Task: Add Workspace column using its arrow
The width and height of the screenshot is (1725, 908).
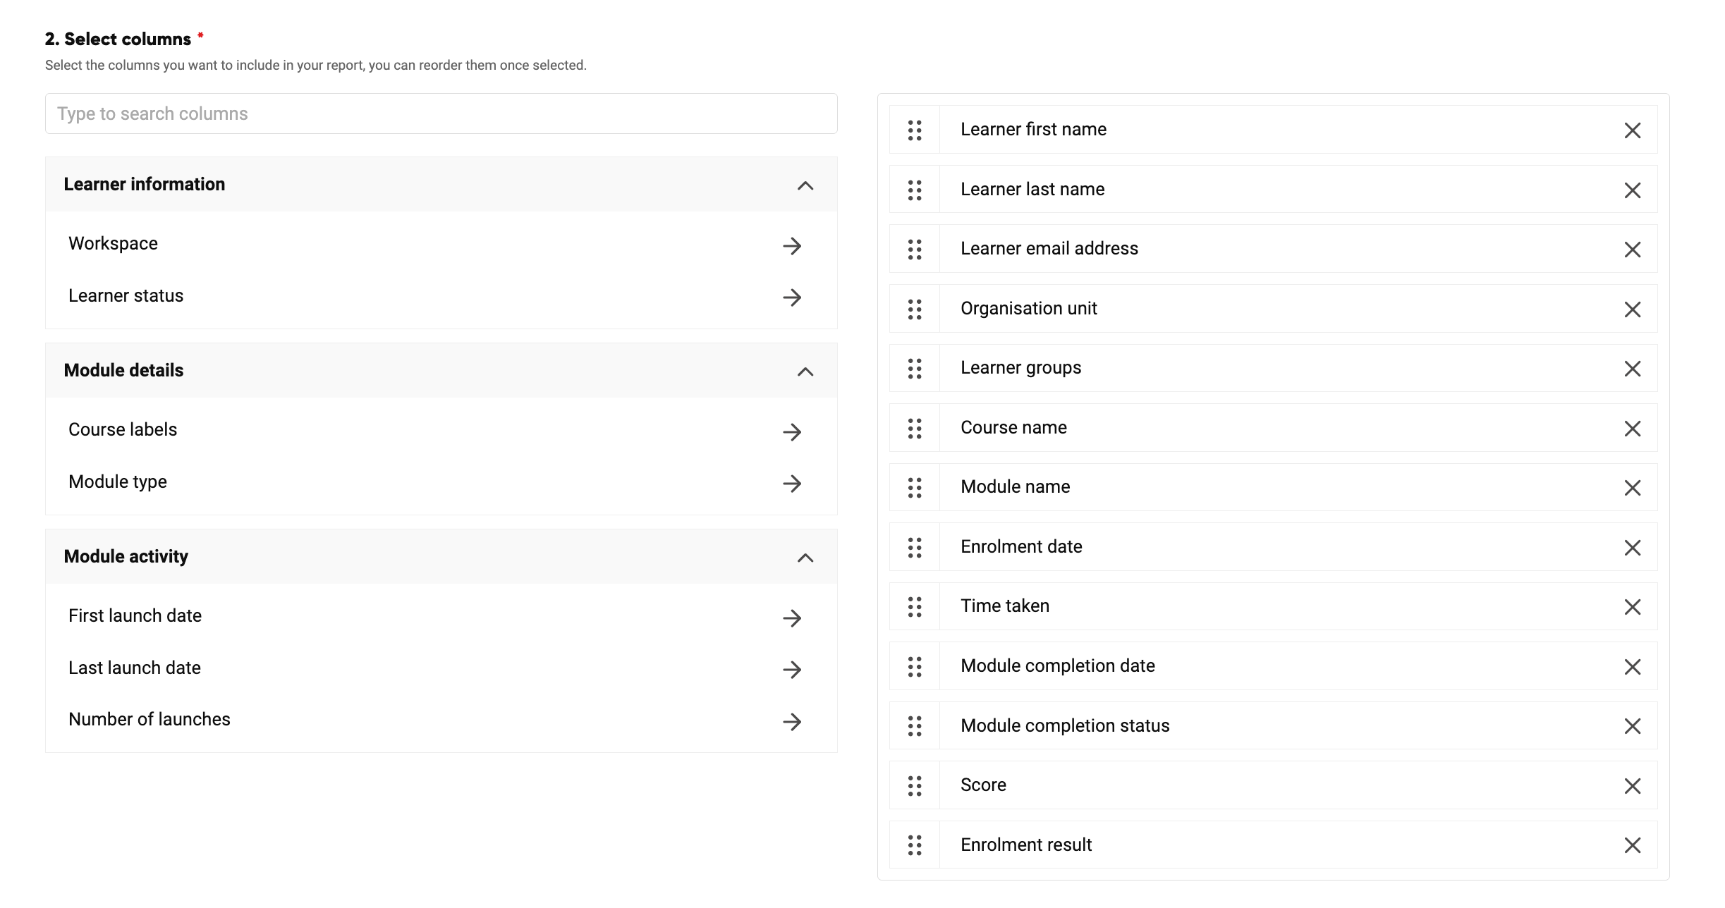Action: (x=792, y=246)
